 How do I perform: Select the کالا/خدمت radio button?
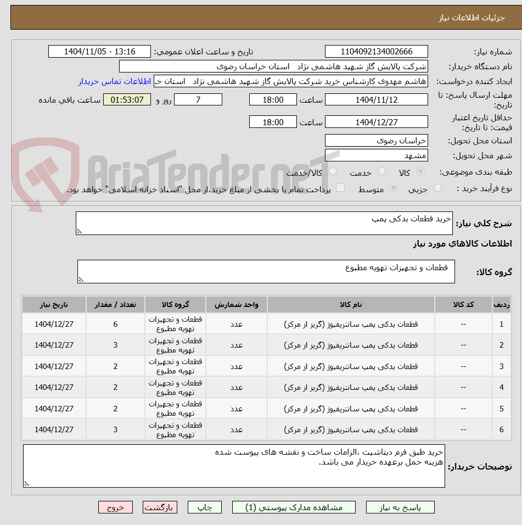pos(333,171)
